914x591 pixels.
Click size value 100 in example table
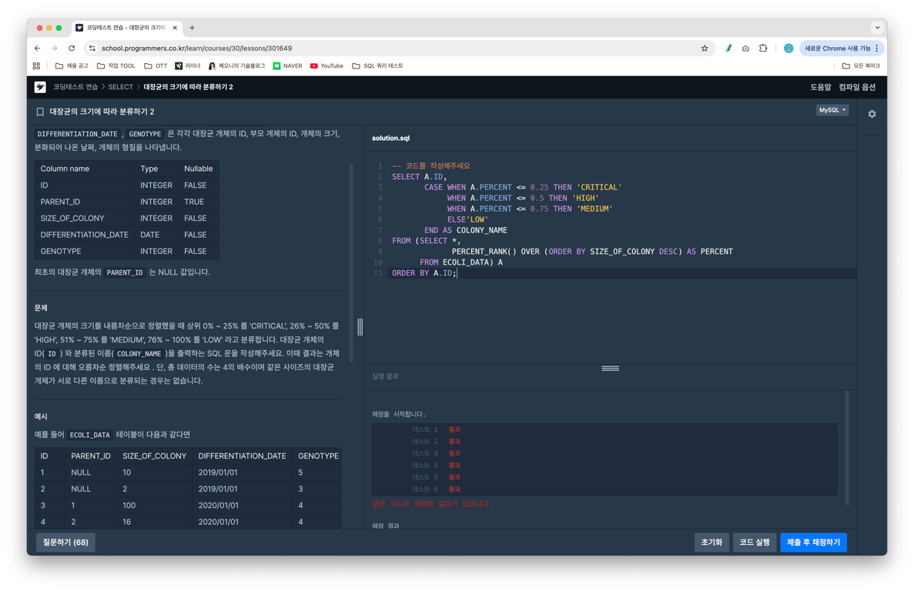[129, 506]
